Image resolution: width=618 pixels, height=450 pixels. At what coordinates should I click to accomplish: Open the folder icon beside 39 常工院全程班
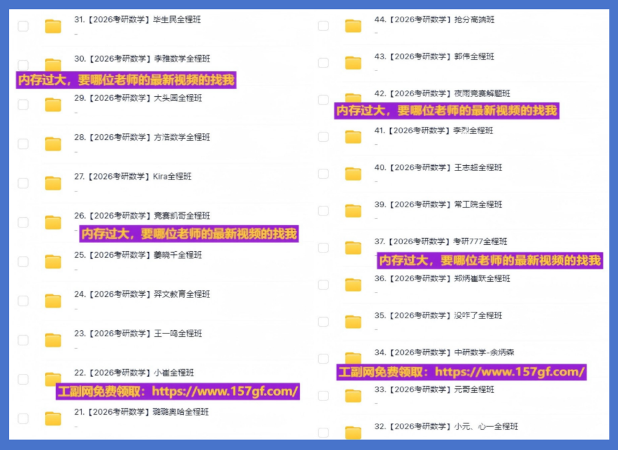(353, 211)
